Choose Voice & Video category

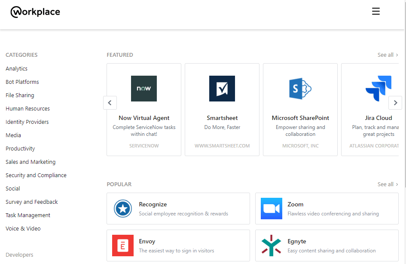(23, 228)
